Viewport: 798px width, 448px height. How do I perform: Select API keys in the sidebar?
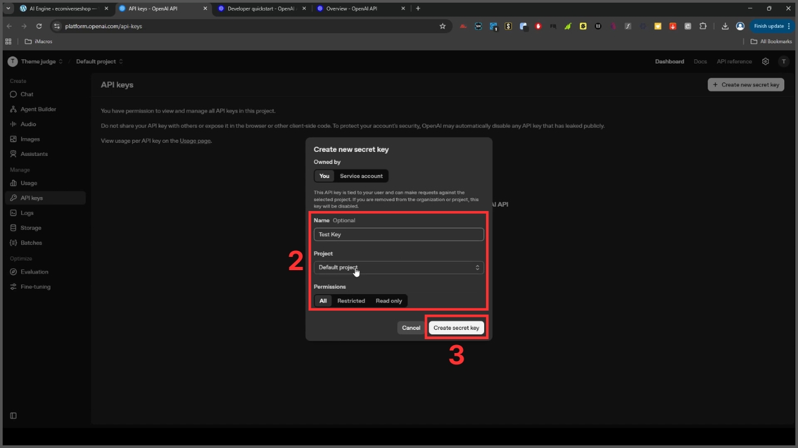(45, 198)
